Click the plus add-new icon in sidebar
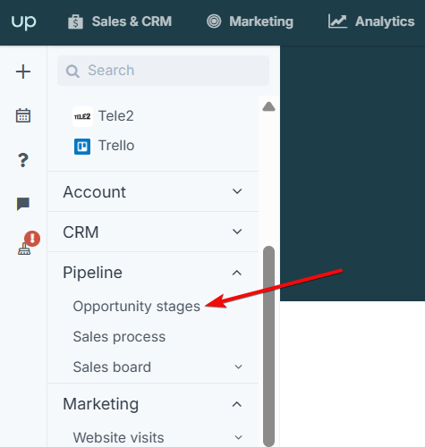 [x=23, y=72]
